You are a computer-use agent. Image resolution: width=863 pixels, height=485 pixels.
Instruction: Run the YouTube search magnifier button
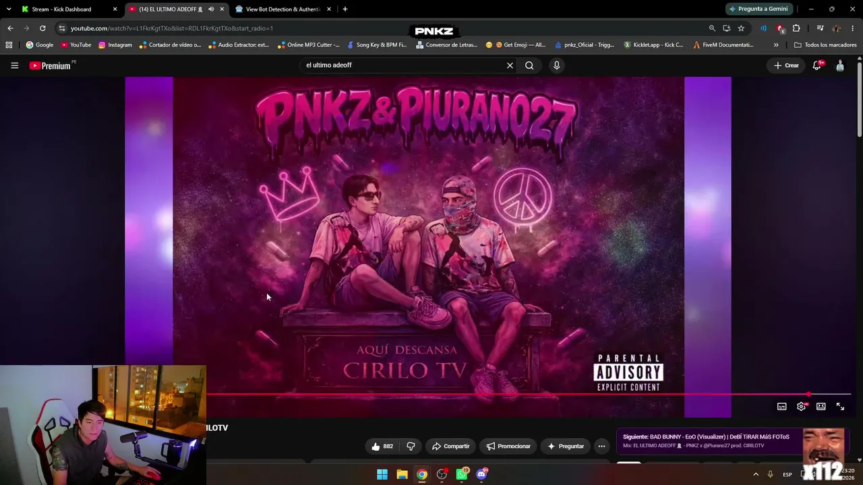529,65
